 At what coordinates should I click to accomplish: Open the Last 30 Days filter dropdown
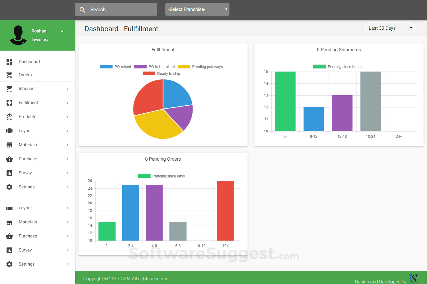click(390, 28)
